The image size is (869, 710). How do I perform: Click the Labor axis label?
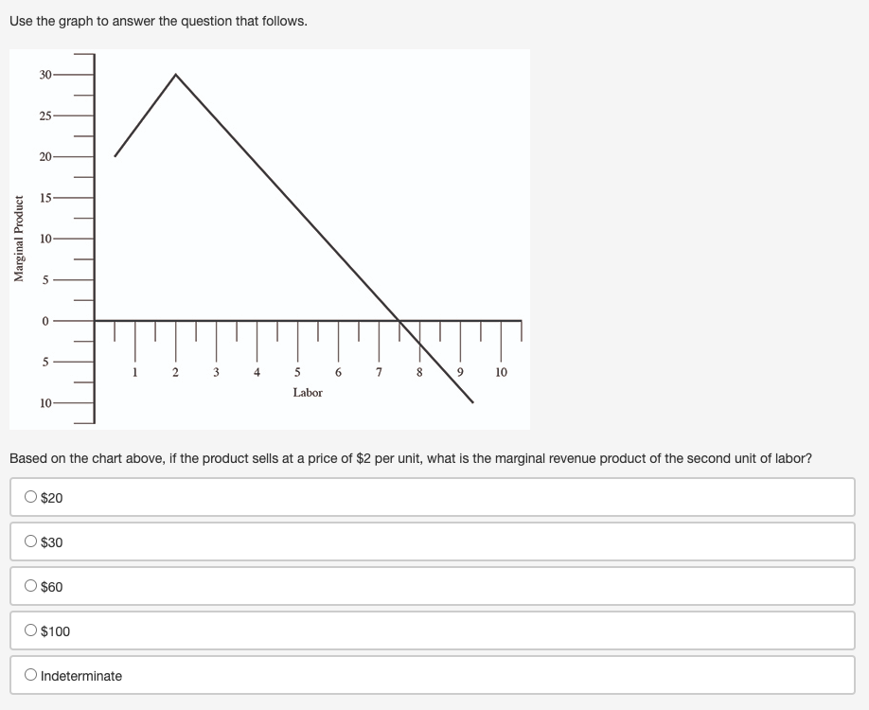pos(309,392)
